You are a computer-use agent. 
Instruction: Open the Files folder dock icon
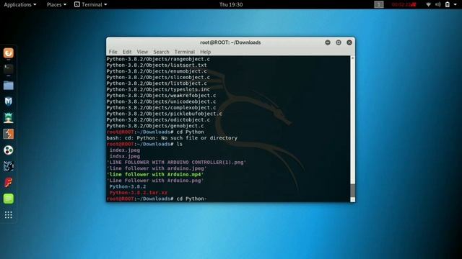(8, 86)
